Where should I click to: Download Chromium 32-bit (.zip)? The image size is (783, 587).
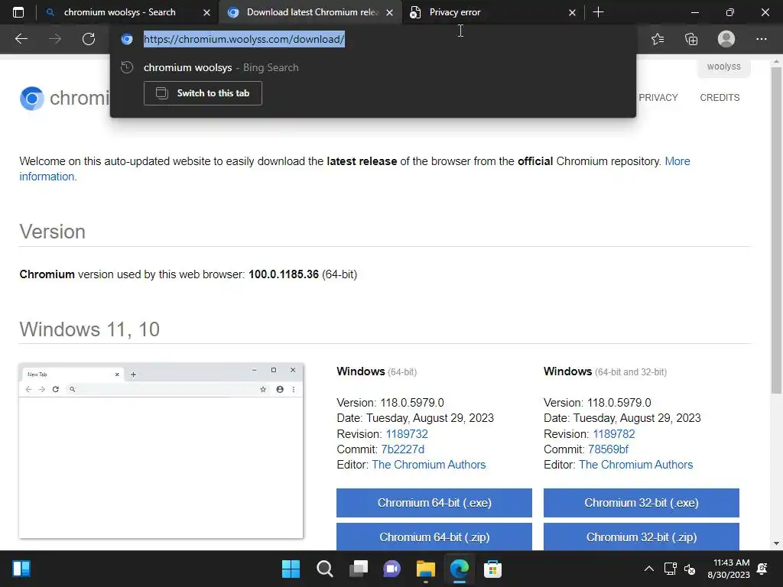point(642,537)
